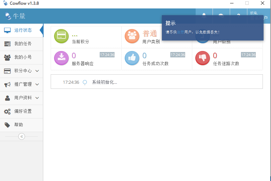The image size is (271, 181).
Task: Click the 注册 link in the 提示 popup
Action: click(x=181, y=32)
